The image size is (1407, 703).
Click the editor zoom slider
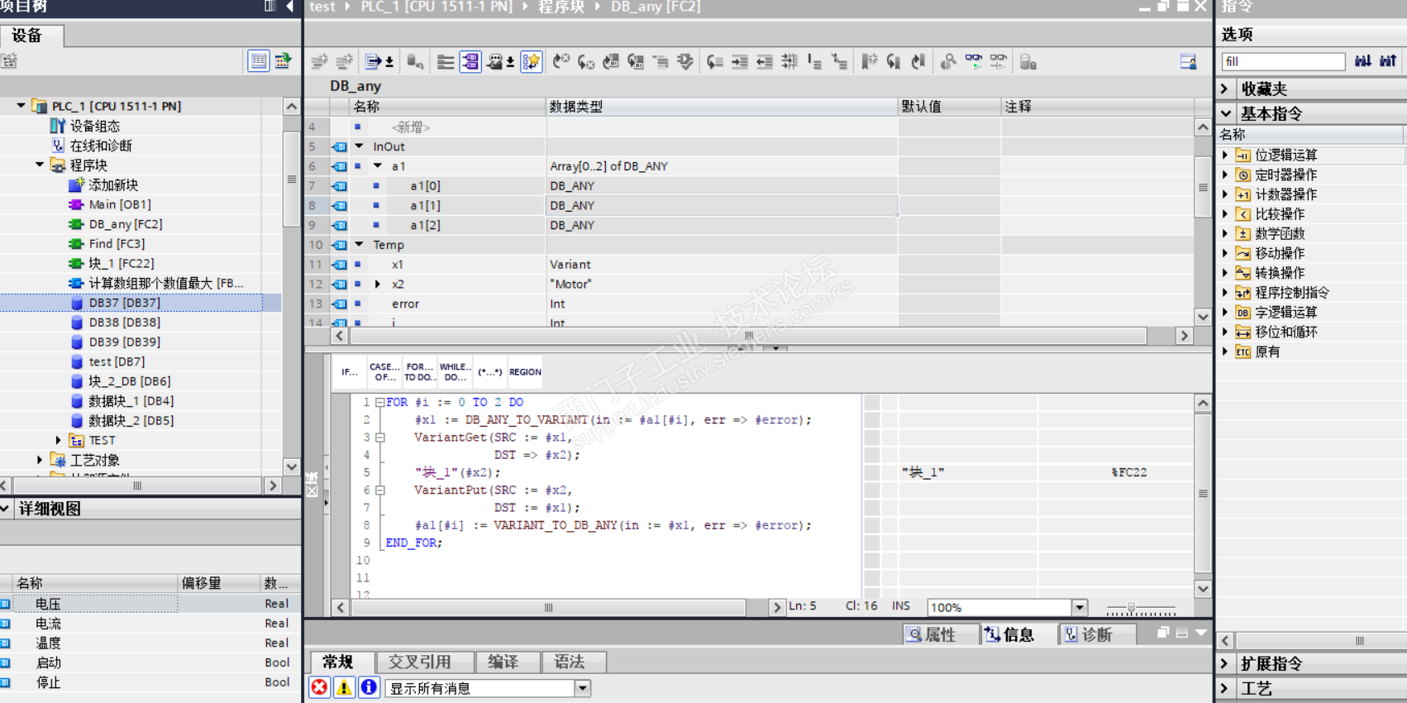tap(1132, 608)
